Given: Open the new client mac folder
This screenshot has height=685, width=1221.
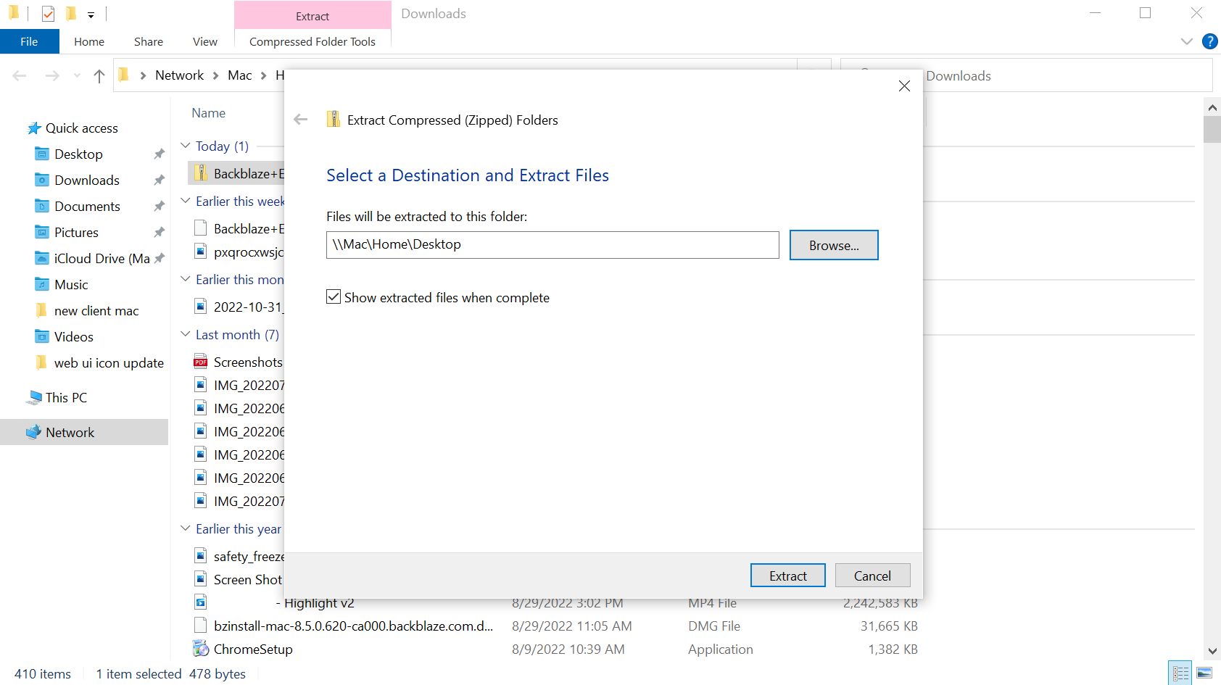Looking at the screenshot, I should pyautogui.click(x=96, y=311).
